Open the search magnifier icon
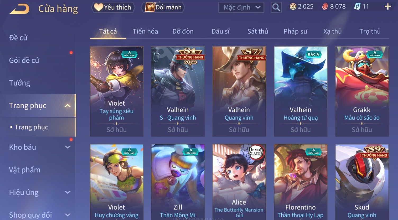Screen dimensions: 398x220 [x=276, y=7]
